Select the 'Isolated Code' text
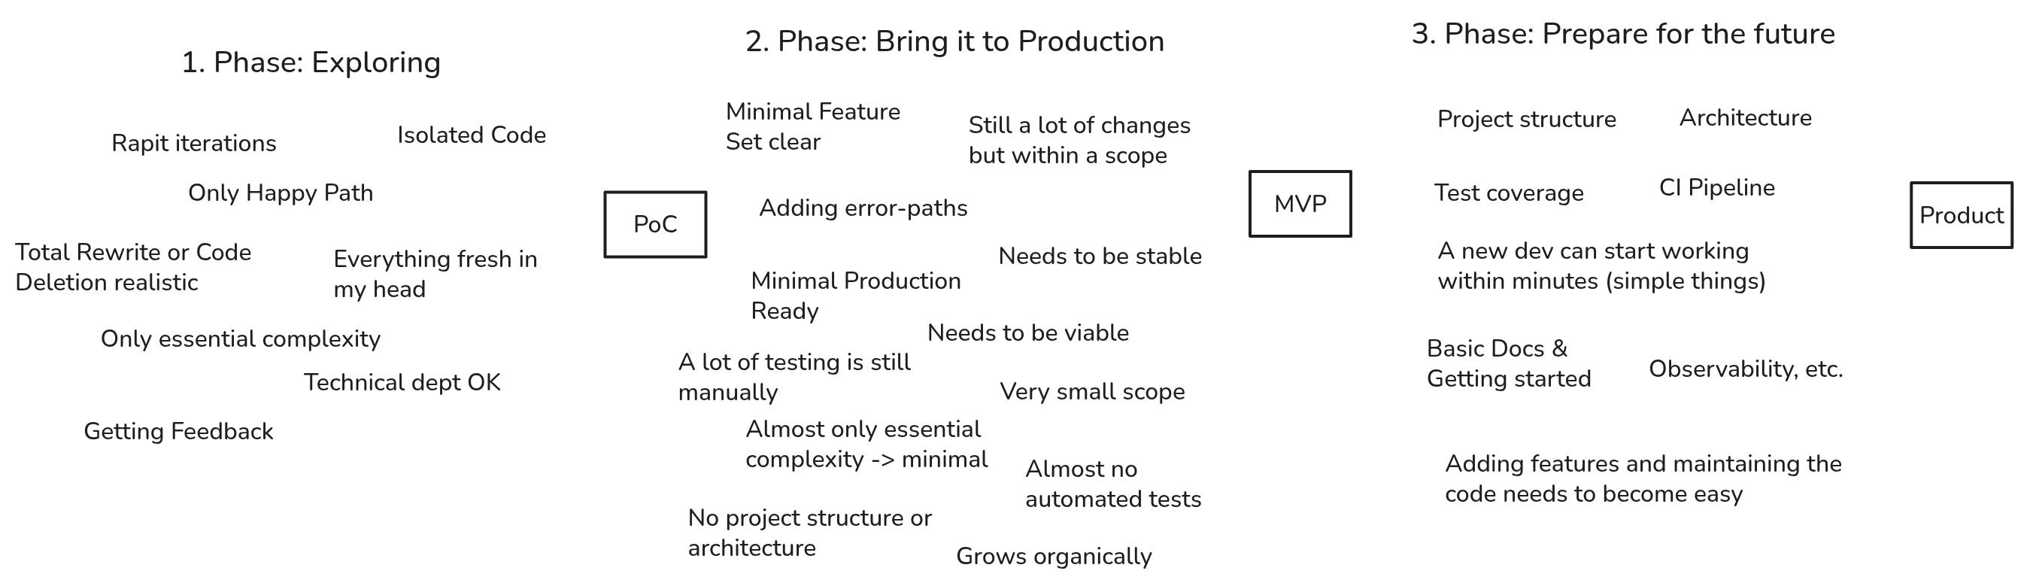2027x586 pixels. 472,135
